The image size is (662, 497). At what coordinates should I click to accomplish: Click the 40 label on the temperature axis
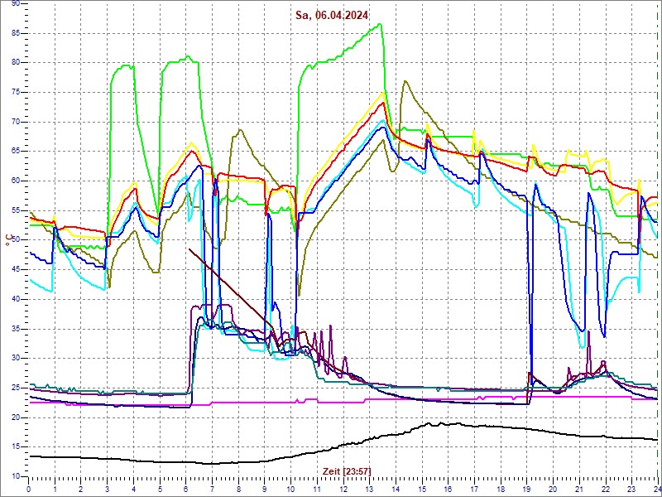coord(16,299)
